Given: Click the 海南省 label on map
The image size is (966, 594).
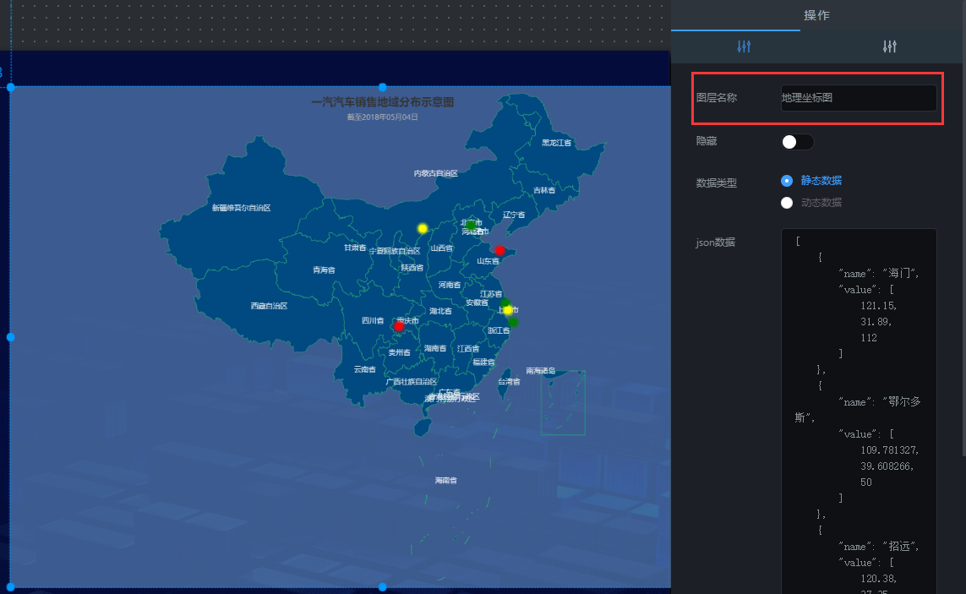Looking at the screenshot, I should click(x=446, y=481).
